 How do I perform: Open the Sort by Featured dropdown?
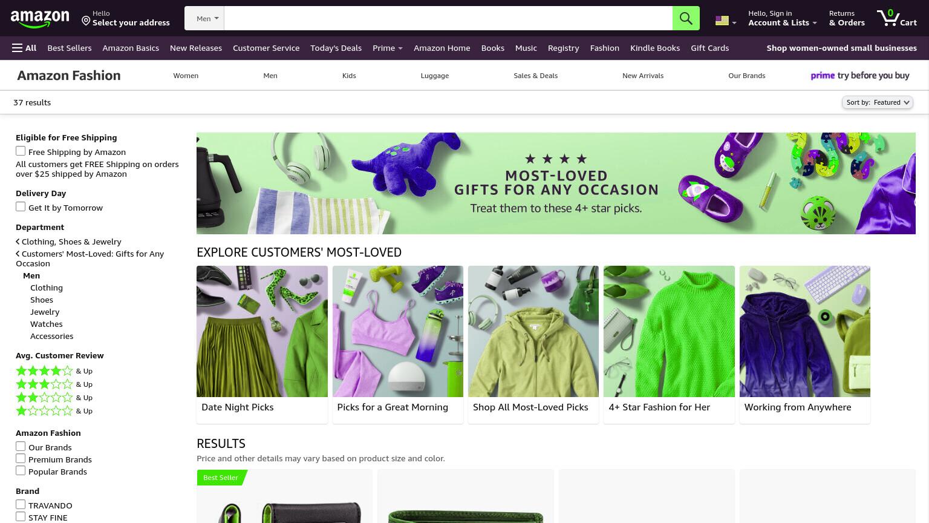click(877, 102)
